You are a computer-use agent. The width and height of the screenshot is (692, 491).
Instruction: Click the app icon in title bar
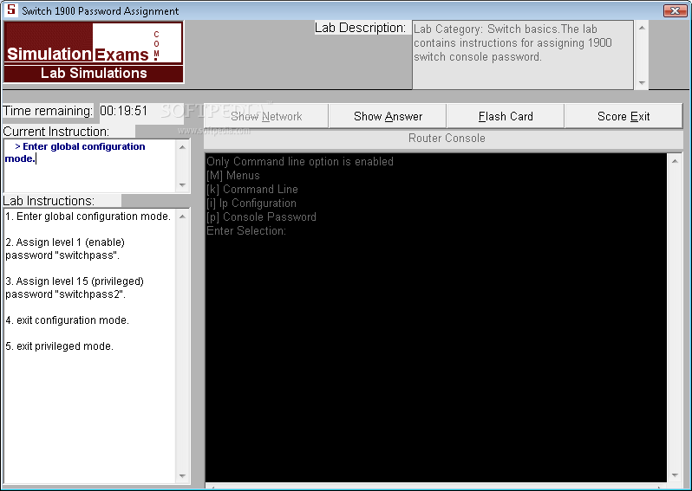point(11,10)
